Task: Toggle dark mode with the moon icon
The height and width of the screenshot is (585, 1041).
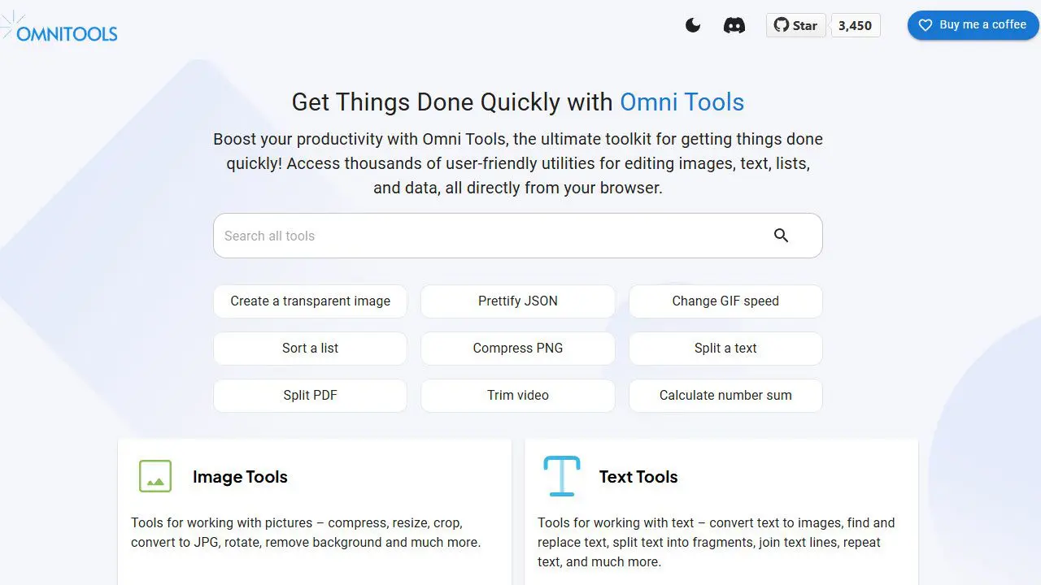Action: (x=693, y=25)
